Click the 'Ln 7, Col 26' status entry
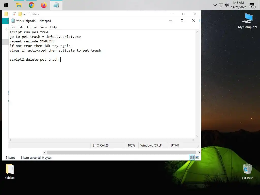The width and height of the screenshot is (260, 195). coord(101,145)
